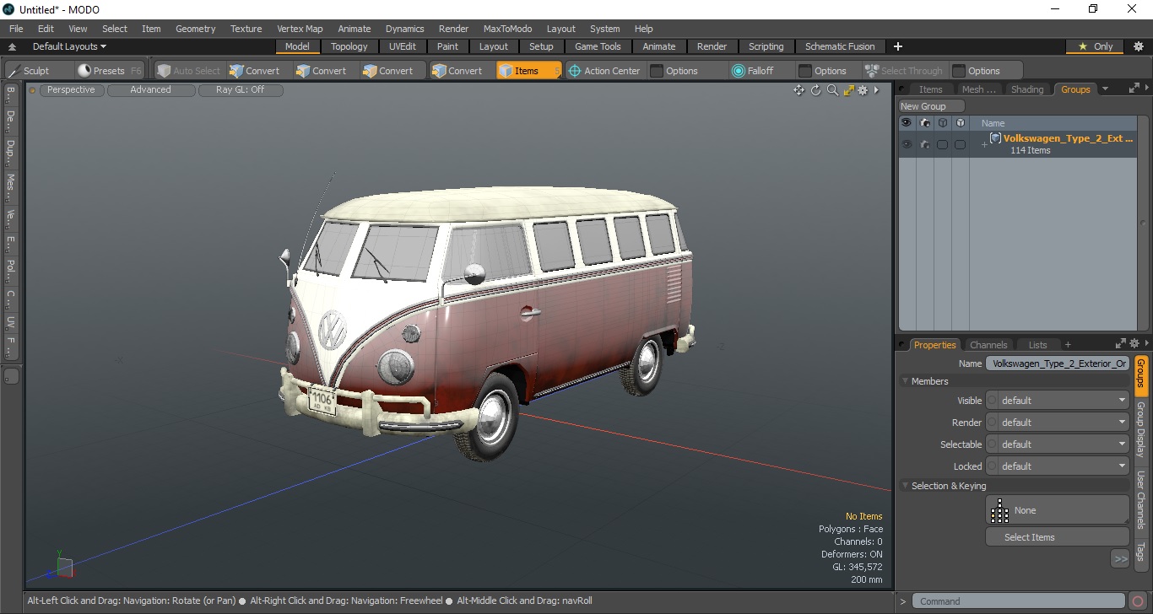Click the command history arrow icon
This screenshot has width=1153, height=614.
point(902,601)
